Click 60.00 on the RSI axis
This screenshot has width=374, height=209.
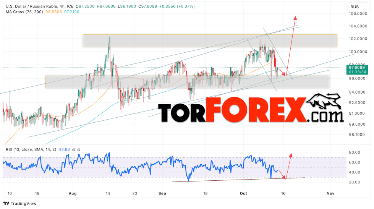(355, 162)
